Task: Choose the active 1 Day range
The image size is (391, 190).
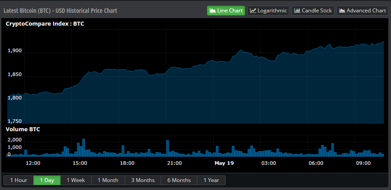Action: pos(47,180)
